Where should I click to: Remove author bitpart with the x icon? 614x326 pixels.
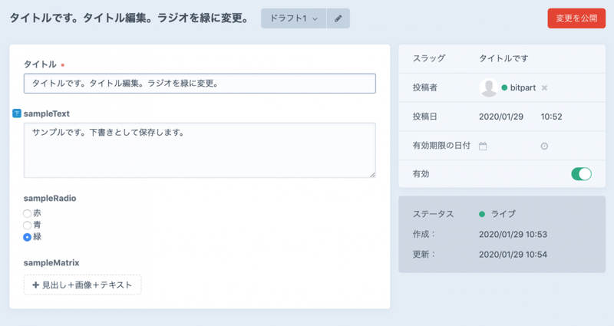(x=545, y=88)
